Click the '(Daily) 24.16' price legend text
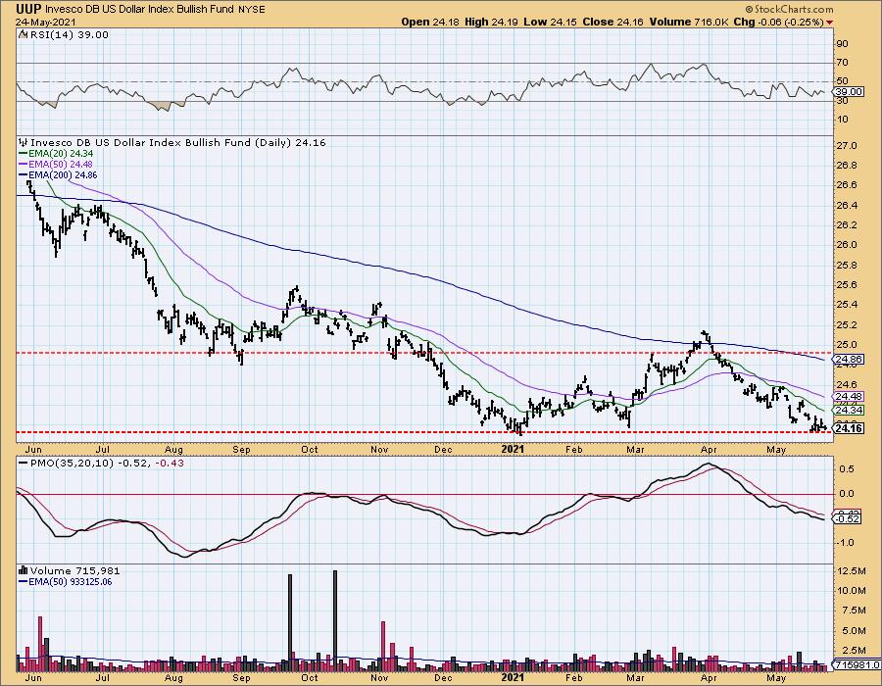The width and height of the screenshot is (882, 686). pos(290,142)
